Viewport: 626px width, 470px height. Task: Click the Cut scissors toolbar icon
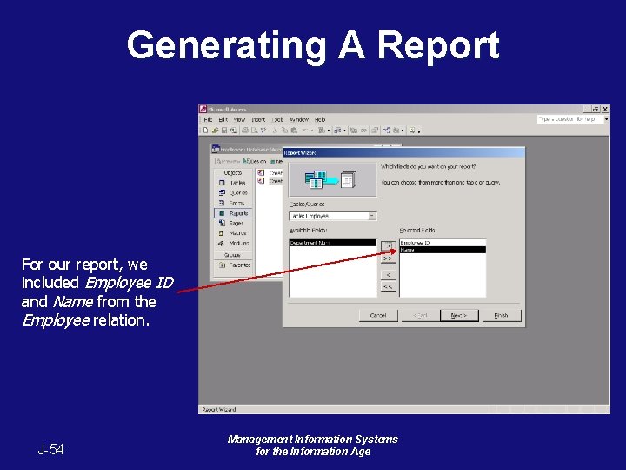(x=275, y=131)
